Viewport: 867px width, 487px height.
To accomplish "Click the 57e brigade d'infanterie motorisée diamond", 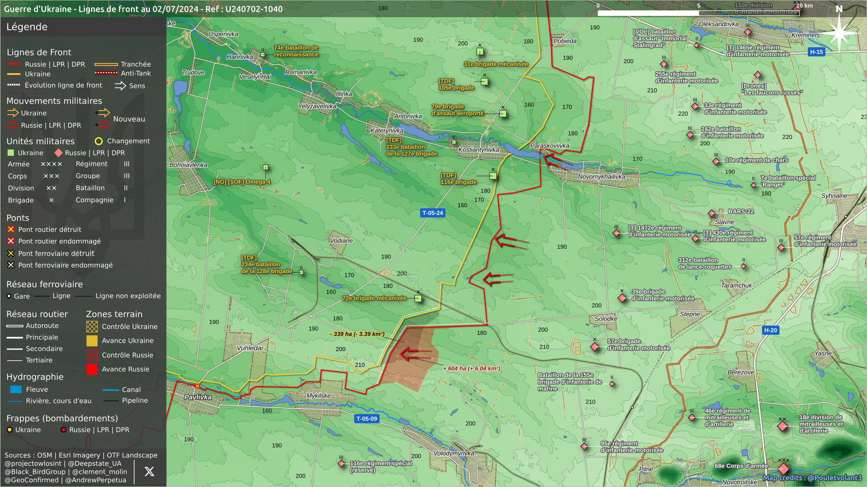I will coord(595,347).
